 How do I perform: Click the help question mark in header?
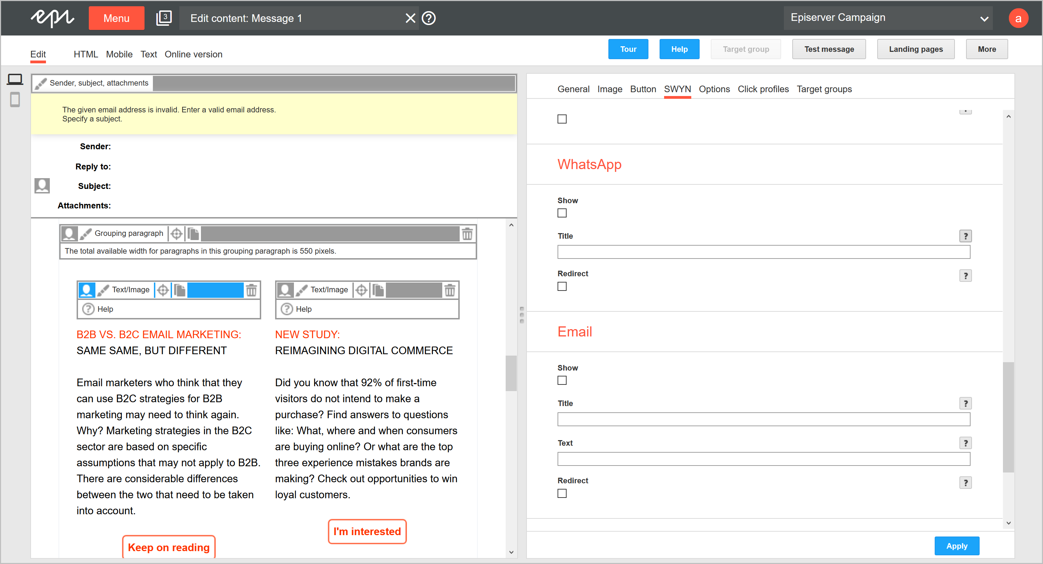pyautogui.click(x=428, y=18)
